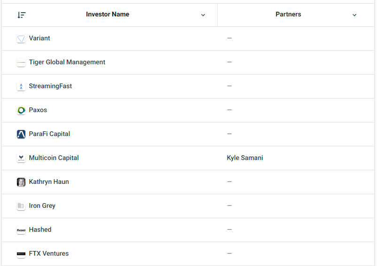
Task: Select the StreamingFast logo icon
Action: (21, 86)
